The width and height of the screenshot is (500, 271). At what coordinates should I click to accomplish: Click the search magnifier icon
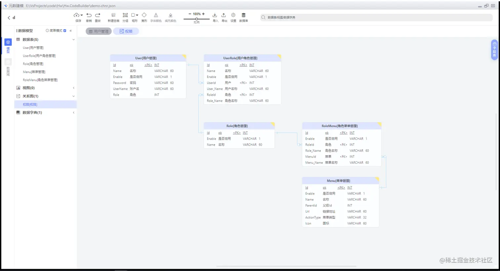[x=263, y=17]
